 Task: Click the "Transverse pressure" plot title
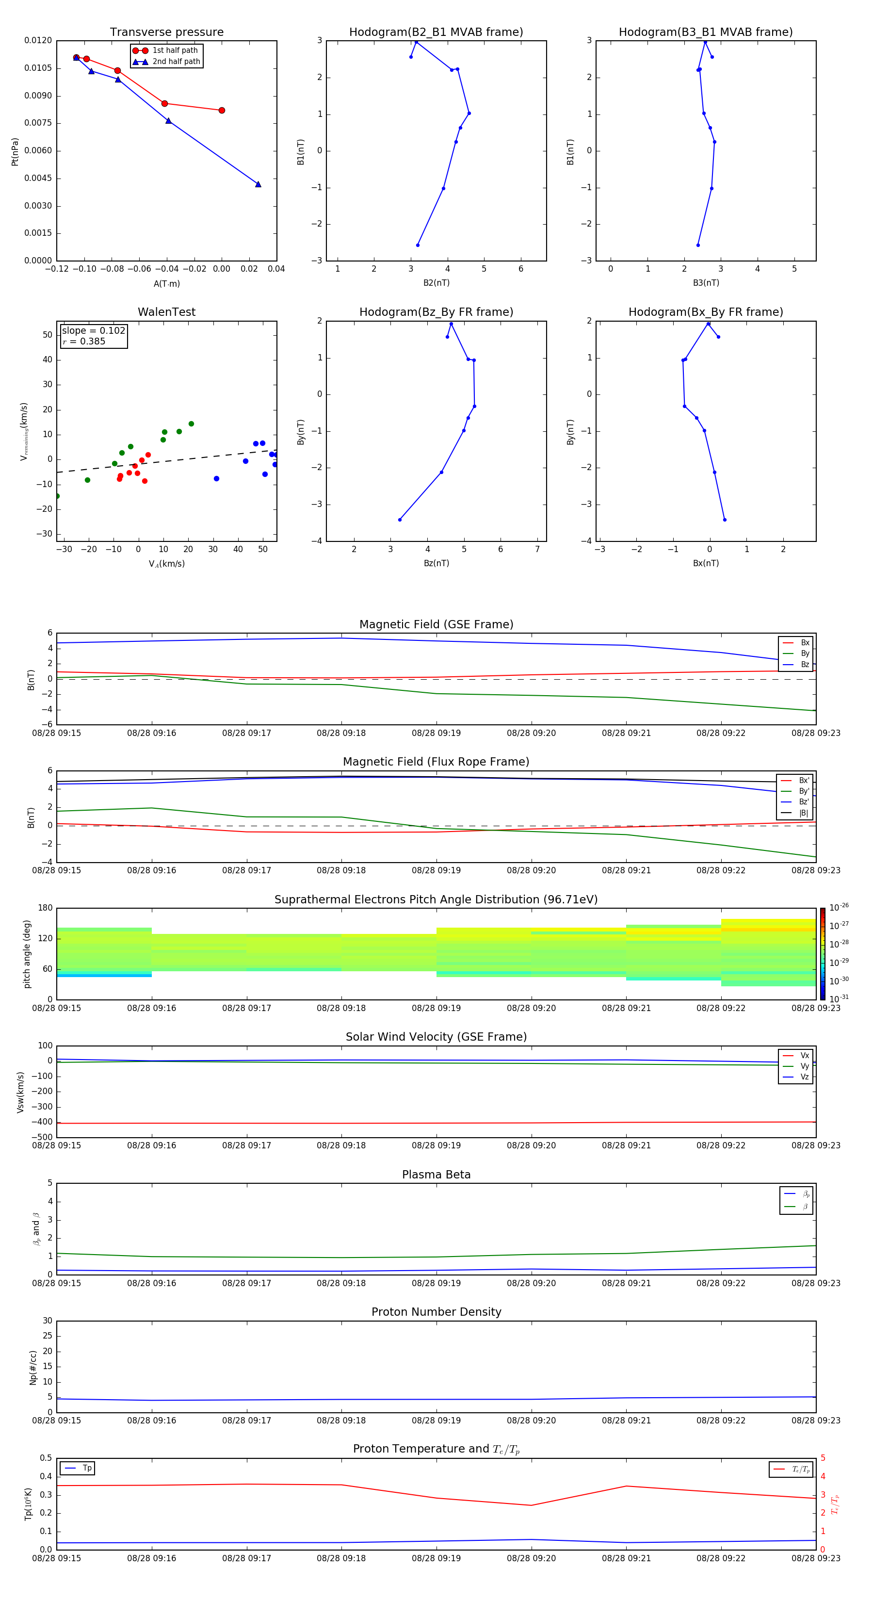166,33
